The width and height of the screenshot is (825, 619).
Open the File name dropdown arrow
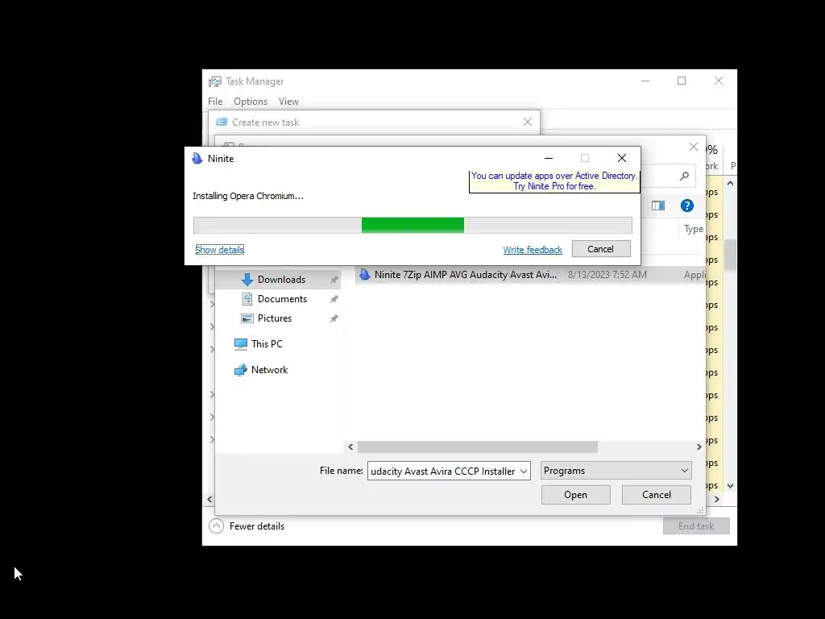(x=524, y=471)
